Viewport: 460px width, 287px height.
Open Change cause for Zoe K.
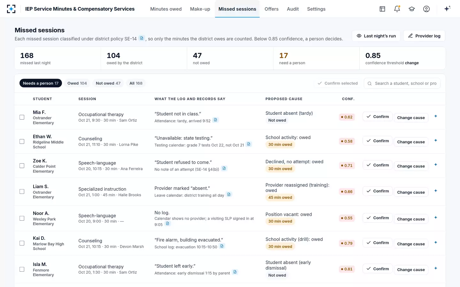[x=411, y=166]
